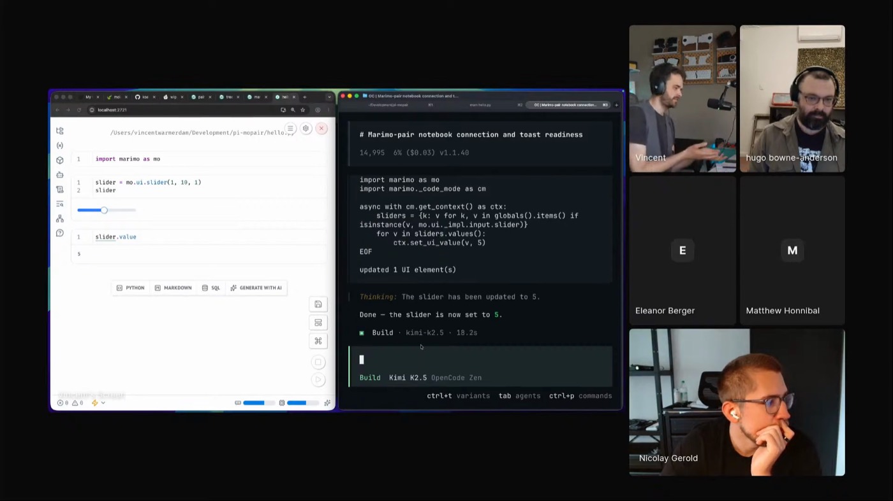This screenshot has width=893, height=501.
Task: Click the browser forward arrow
Action: [68, 110]
